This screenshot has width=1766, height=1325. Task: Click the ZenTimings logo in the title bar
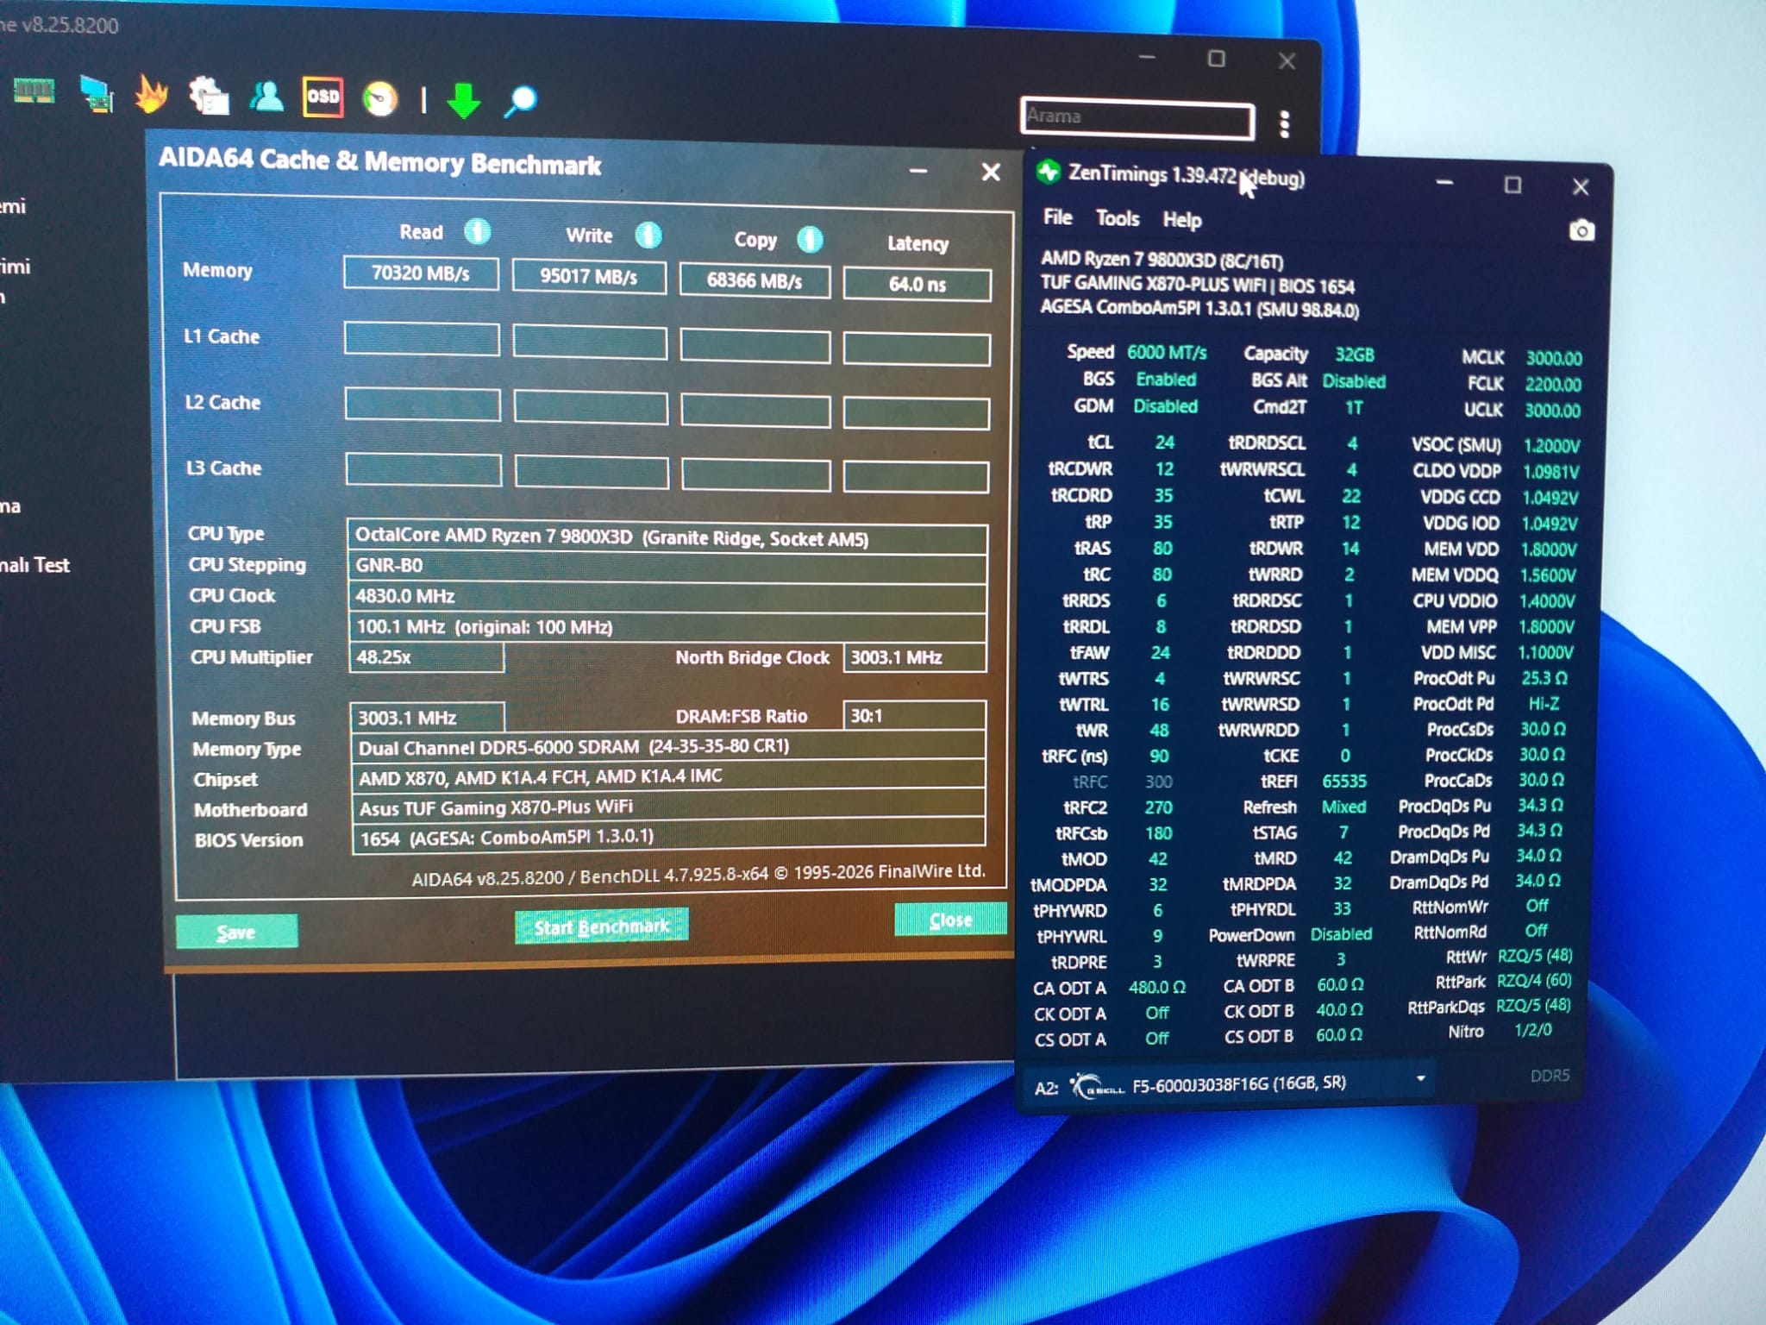1049,173
